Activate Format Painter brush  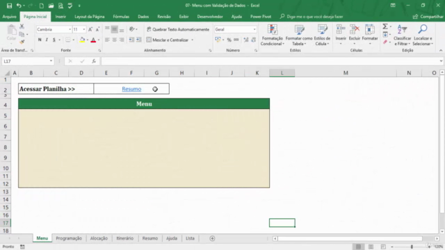click(x=22, y=42)
